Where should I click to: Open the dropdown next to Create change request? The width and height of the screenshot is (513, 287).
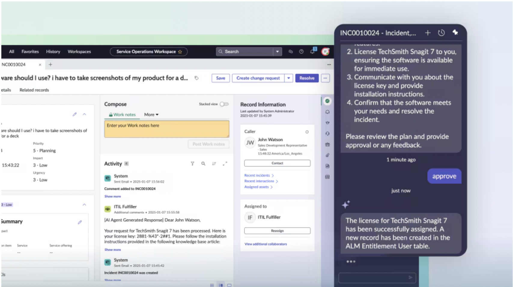(x=289, y=78)
